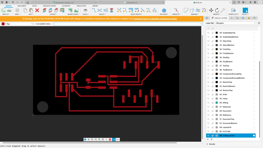This screenshot has height=148, width=263.
Task: Open the Layers dropdown menu
Action: click(53, 14)
